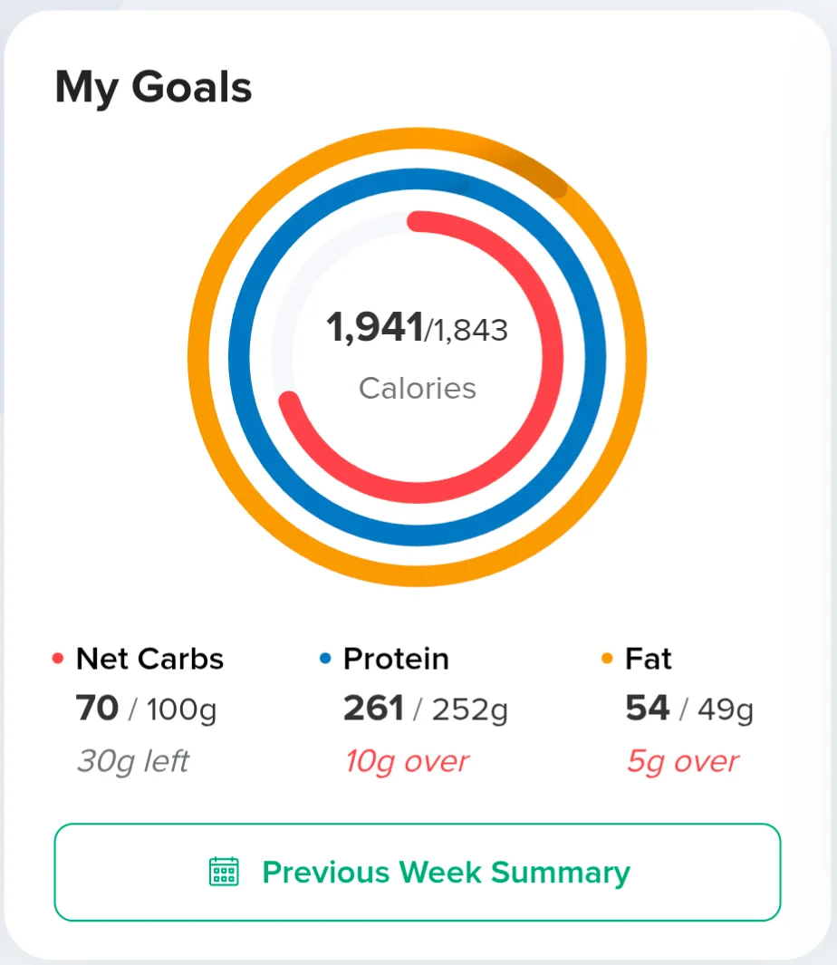
Task: Click the blue Protein legend dot
Action: 325,659
